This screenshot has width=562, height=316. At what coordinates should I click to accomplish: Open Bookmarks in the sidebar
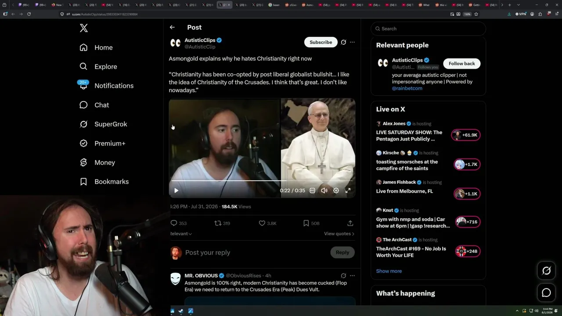(x=104, y=182)
